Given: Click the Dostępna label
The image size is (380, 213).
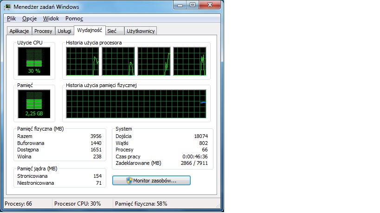Looking at the screenshot, I should point(28,150).
